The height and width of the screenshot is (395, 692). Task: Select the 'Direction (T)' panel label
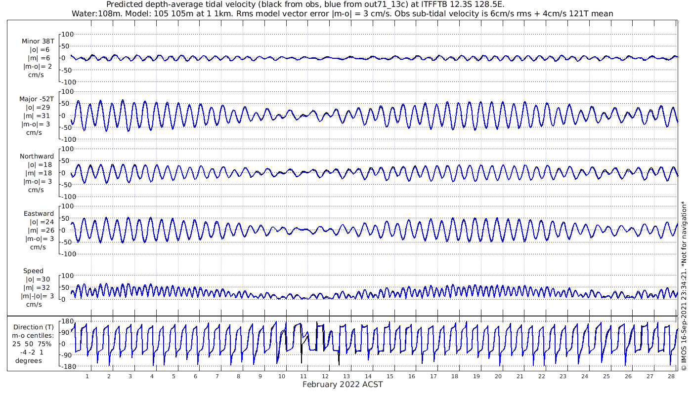(34, 327)
